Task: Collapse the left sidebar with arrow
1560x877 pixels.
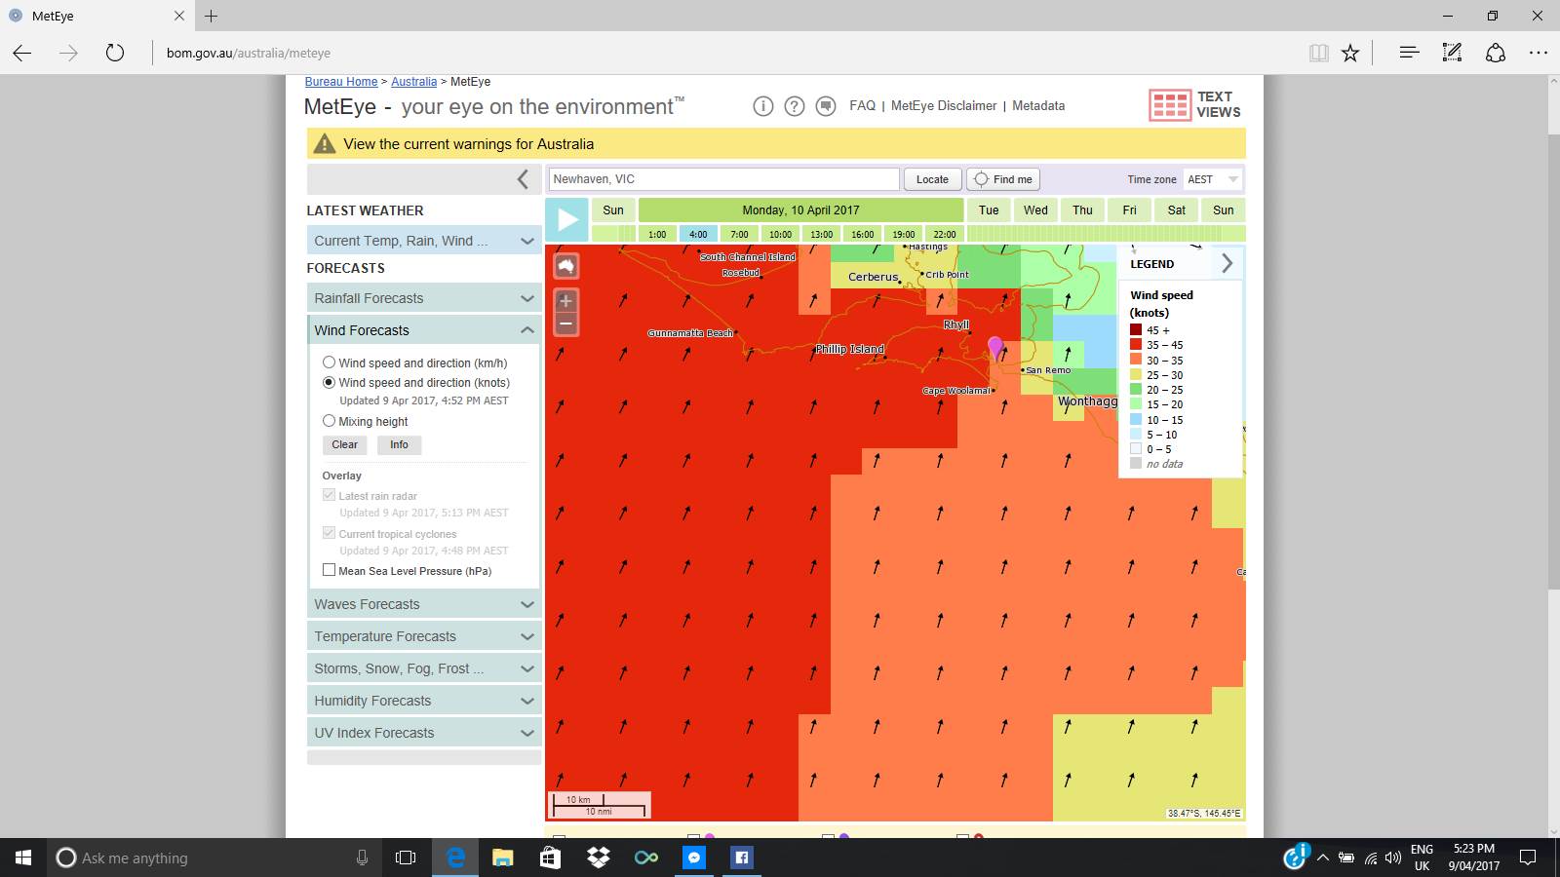Action: pos(523,179)
